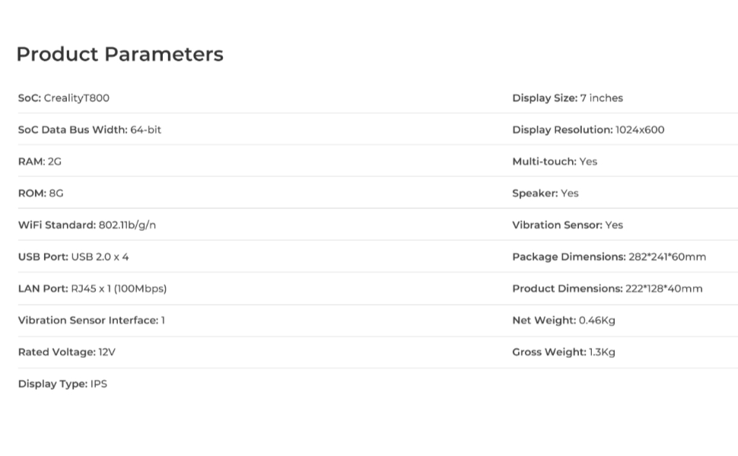Image resolution: width=738 pixels, height=456 pixels.
Task: Select the Display Size 7 inches entry
Action: (x=568, y=98)
